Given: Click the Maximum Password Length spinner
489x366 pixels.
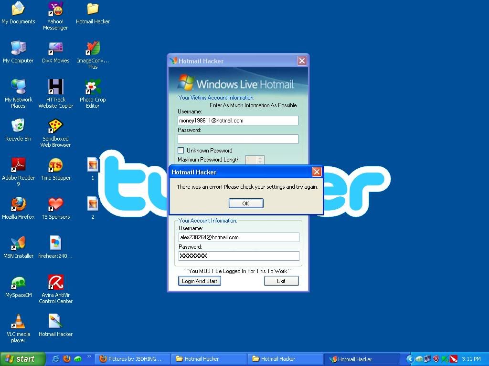Looking at the screenshot, I should point(260,160).
